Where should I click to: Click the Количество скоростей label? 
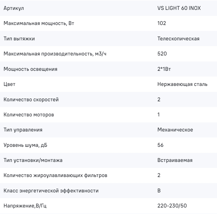(x=31, y=99)
